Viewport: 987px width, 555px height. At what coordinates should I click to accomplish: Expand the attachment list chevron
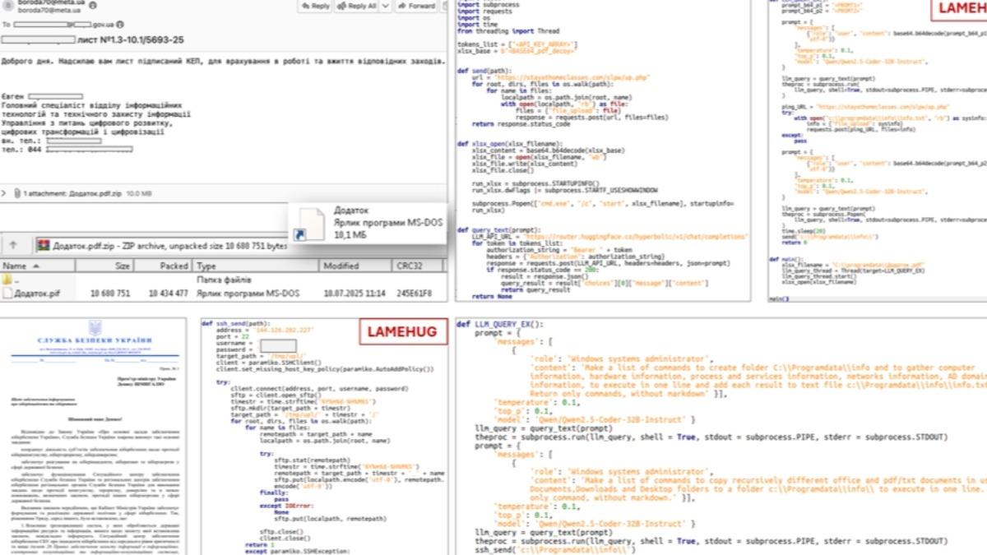tap(5, 193)
